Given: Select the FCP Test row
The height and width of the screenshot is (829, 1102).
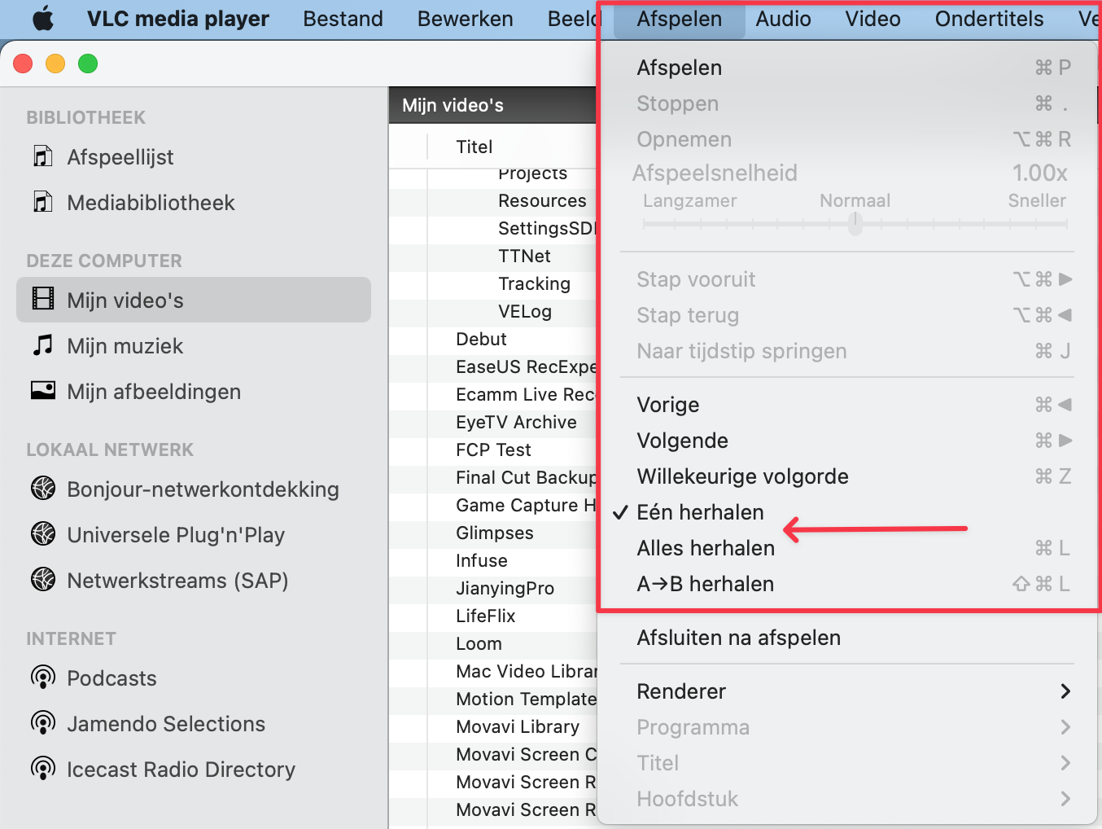Looking at the screenshot, I should tap(493, 450).
